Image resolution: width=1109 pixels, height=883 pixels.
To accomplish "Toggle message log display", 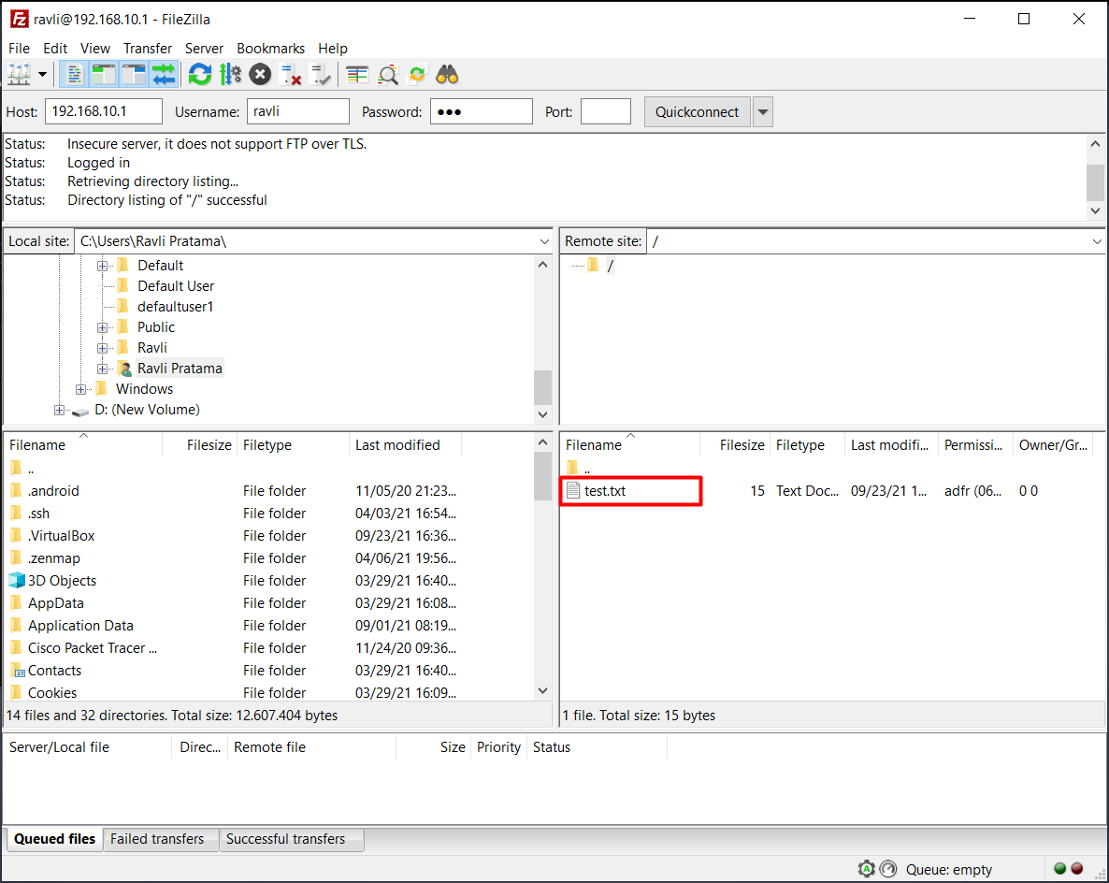I will [x=75, y=75].
